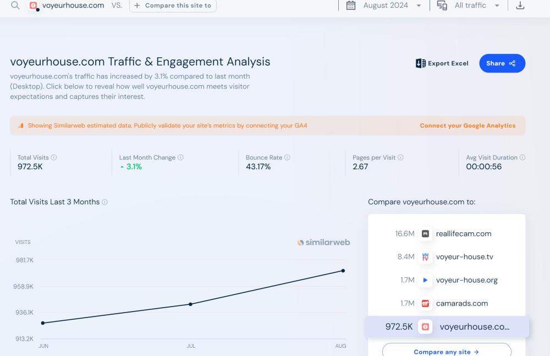This screenshot has width=550, height=356.
Task: Click the calendar icon beside August 2024
Action: (351, 5)
